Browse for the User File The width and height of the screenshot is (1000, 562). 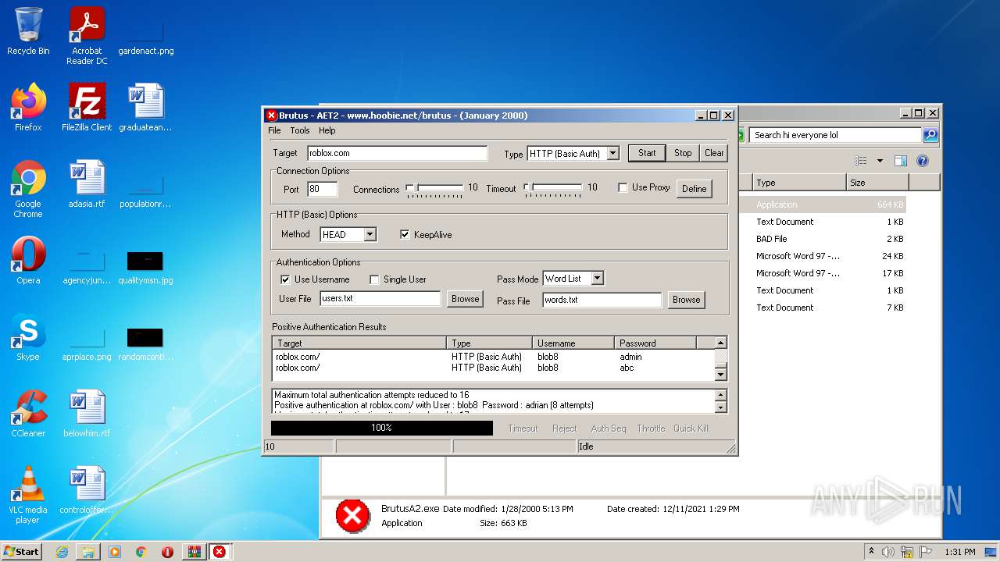[x=465, y=299]
